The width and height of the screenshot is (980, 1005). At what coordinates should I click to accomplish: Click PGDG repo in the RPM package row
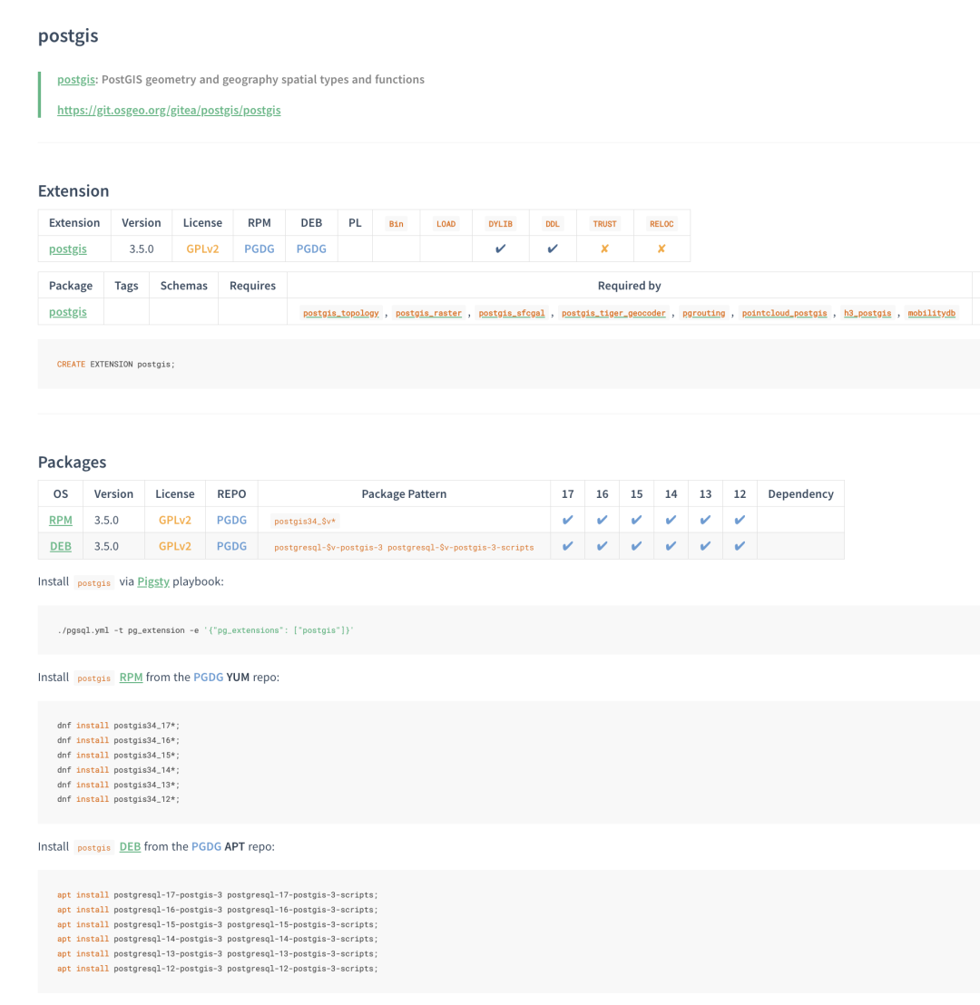coord(231,520)
